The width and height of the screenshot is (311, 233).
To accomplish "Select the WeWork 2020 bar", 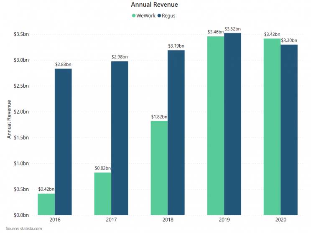I will coord(272,127).
